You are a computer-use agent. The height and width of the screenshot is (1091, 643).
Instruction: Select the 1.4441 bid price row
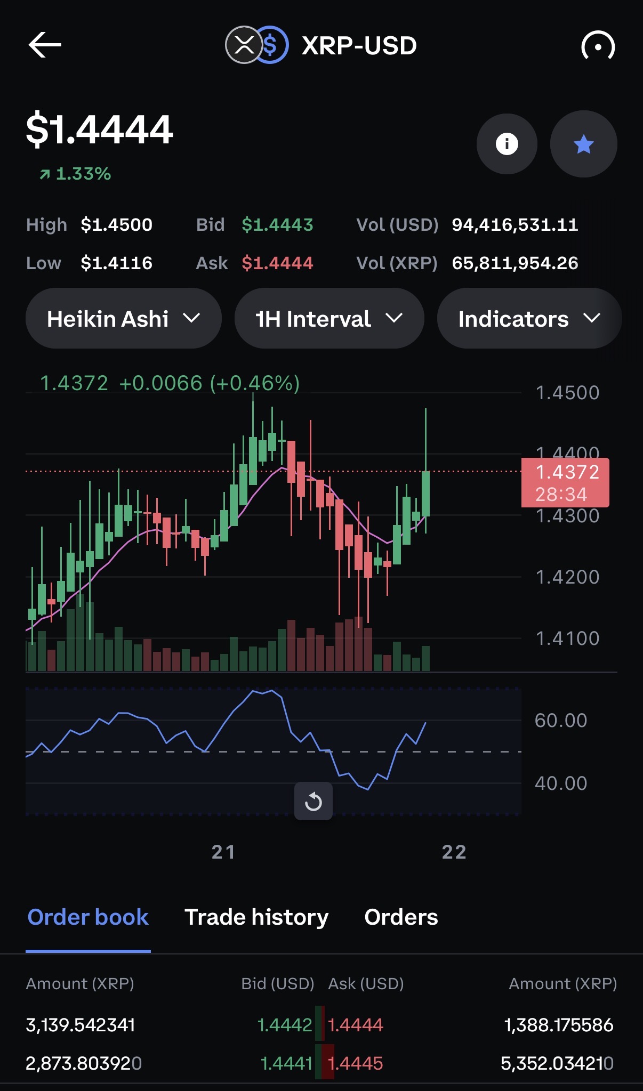(x=286, y=1063)
